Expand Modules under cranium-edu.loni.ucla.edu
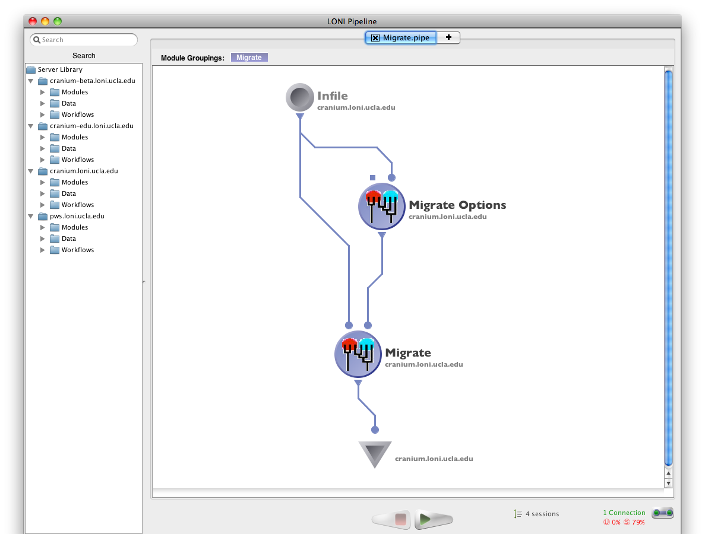Viewport: 705px width, 534px height. (x=43, y=137)
